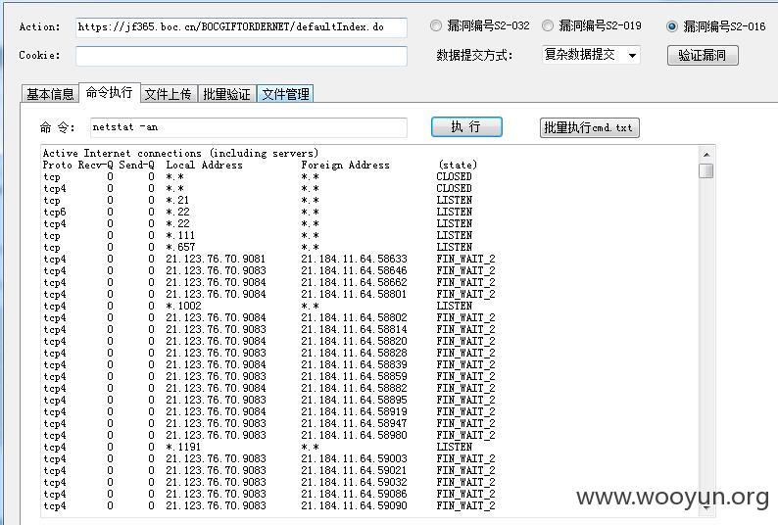The image size is (778, 525).
Task: Click the 'Foreign Address' column header text
Action: click(x=345, y=165)
